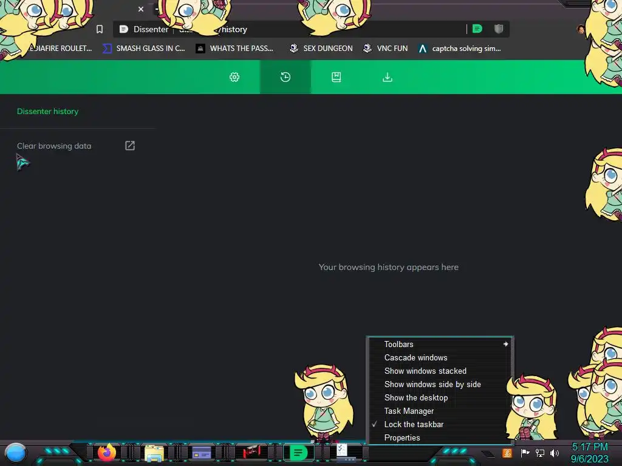Open VNC FUN bookmark

click(385, 49)
